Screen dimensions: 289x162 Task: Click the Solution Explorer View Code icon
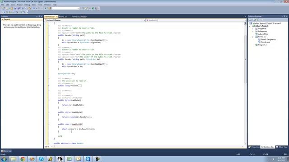[x=262, y=20]
